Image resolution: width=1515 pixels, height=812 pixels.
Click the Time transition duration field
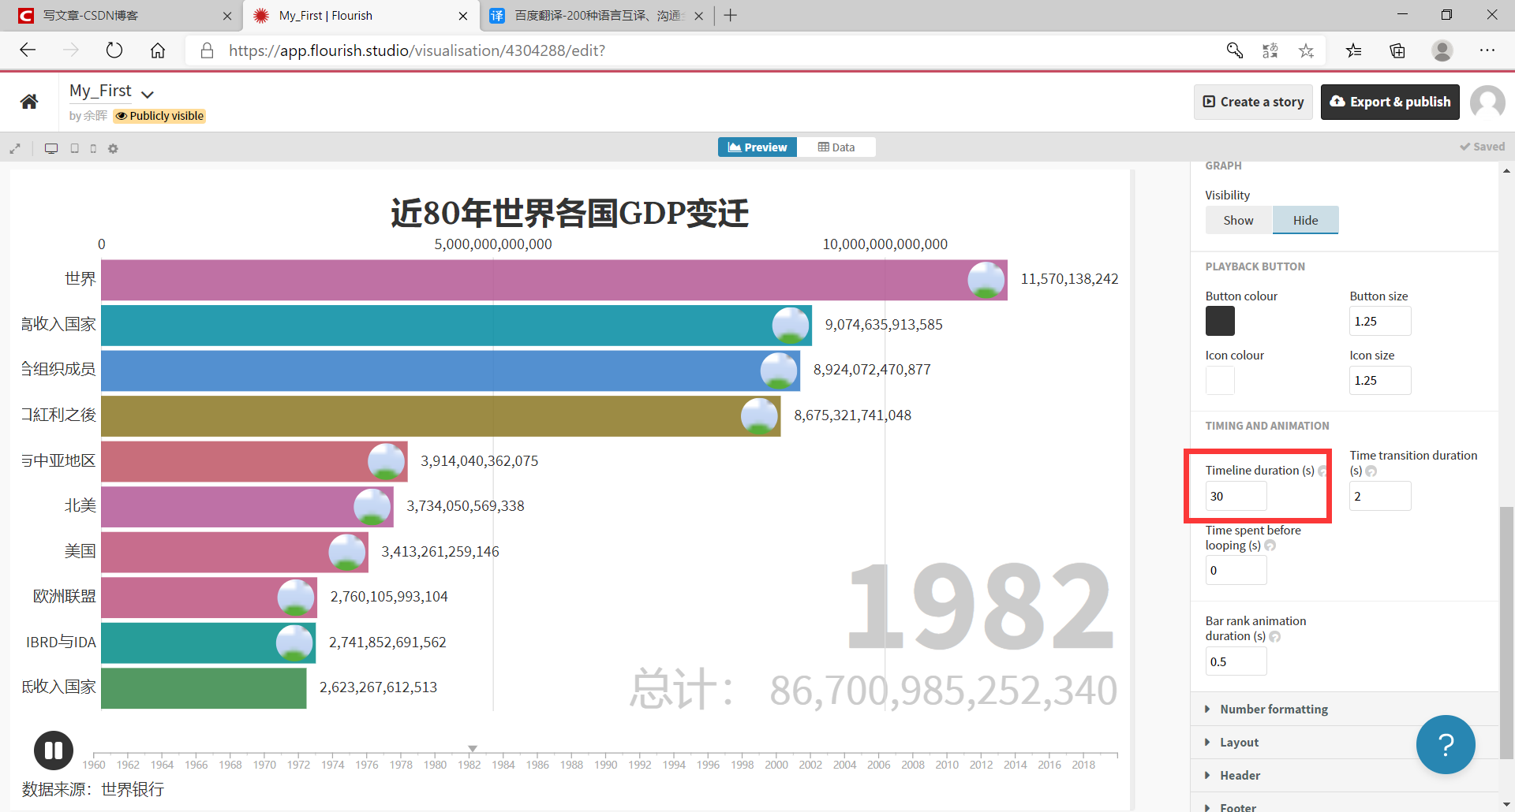pos(1380,496)
